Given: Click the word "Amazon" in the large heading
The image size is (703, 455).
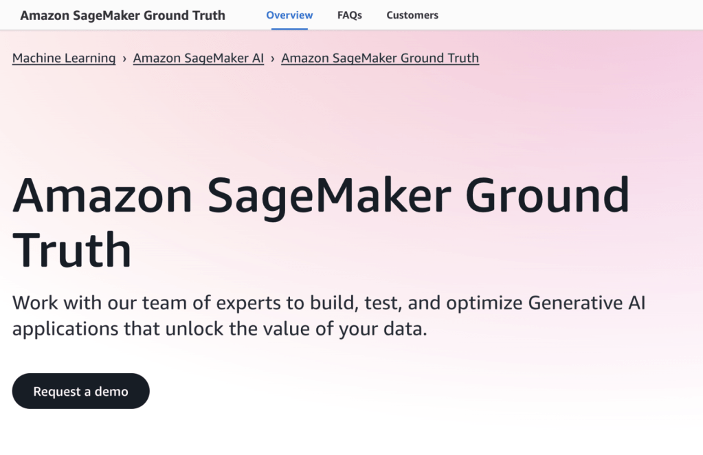Looking at the screenshot, I should point(103,195).
